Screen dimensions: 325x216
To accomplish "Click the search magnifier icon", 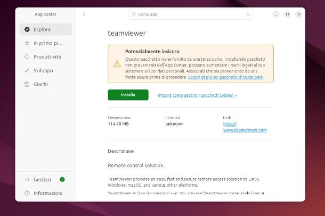I will pos(133,14).
